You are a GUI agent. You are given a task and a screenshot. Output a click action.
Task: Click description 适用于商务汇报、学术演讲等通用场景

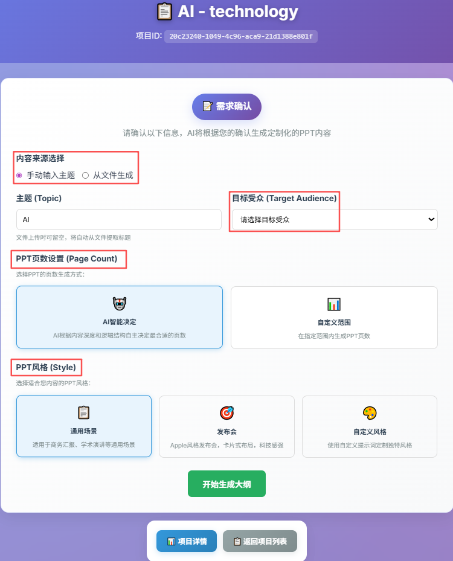[x=84, y=444]
